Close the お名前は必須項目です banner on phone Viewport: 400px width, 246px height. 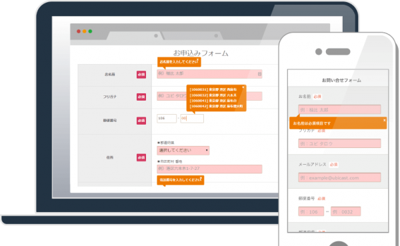click(x=385, y=120)
